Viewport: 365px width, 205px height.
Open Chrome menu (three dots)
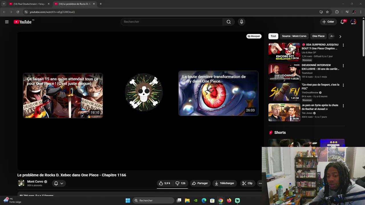point(361,12)
